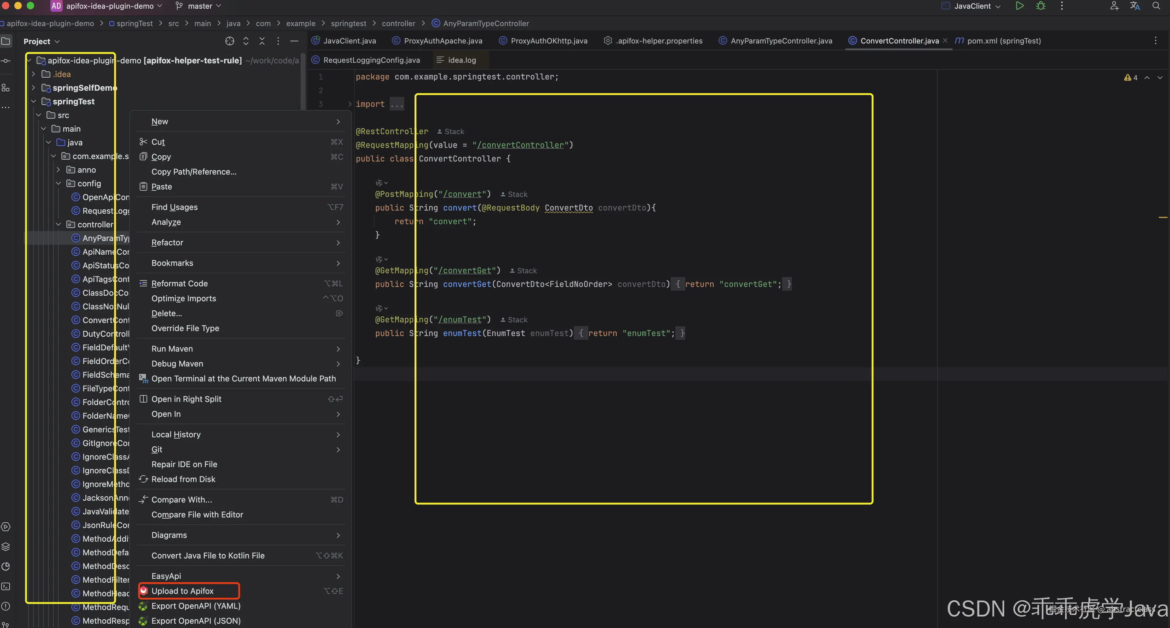The image size is (1170, 628).
Task: Click the Debug bug icon
Action: pyautogui.click(x=1041, y=6)
